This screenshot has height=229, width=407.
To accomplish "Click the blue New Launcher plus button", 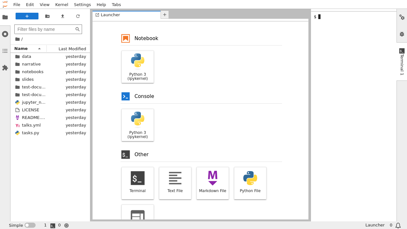I will coord(27,16).
